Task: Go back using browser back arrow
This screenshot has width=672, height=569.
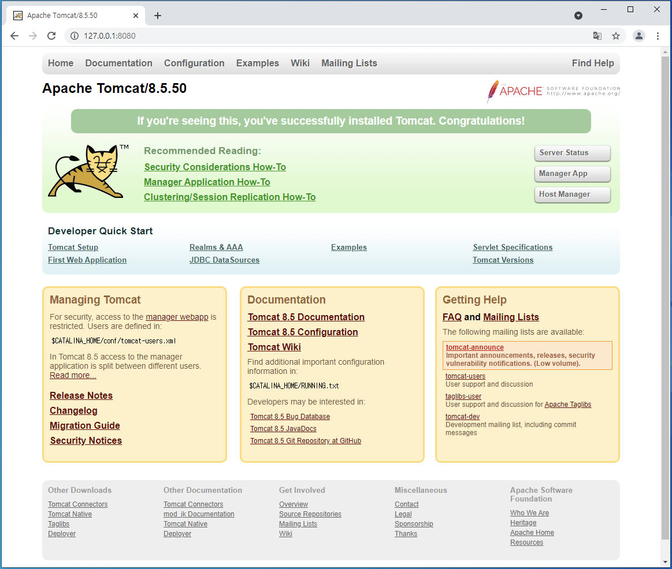Action: point(14,36)
